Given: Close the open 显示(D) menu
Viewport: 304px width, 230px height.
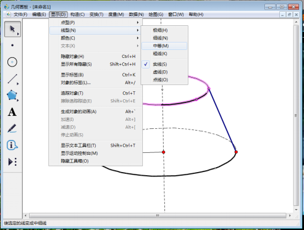Looking at the screenshot, I should tap(59, 15).
